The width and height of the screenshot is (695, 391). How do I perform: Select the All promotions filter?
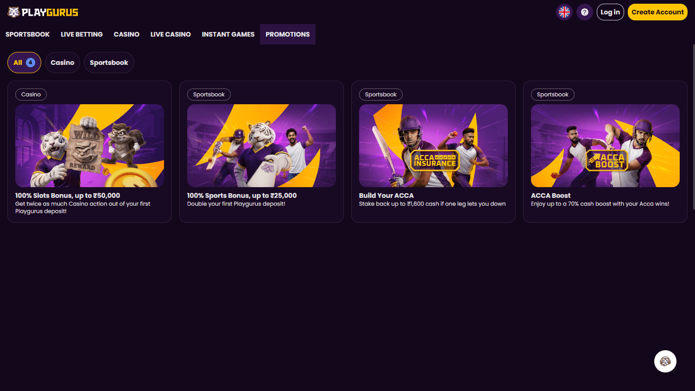click(24, 63)
